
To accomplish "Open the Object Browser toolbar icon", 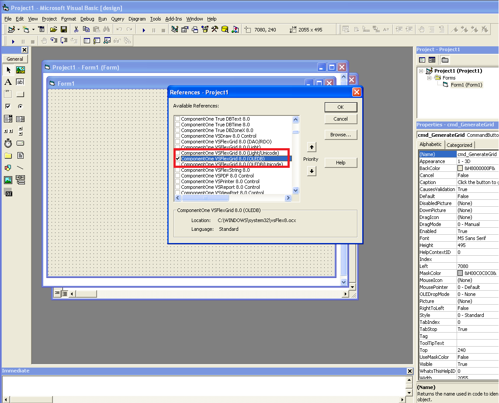I will tap(205, 30).
